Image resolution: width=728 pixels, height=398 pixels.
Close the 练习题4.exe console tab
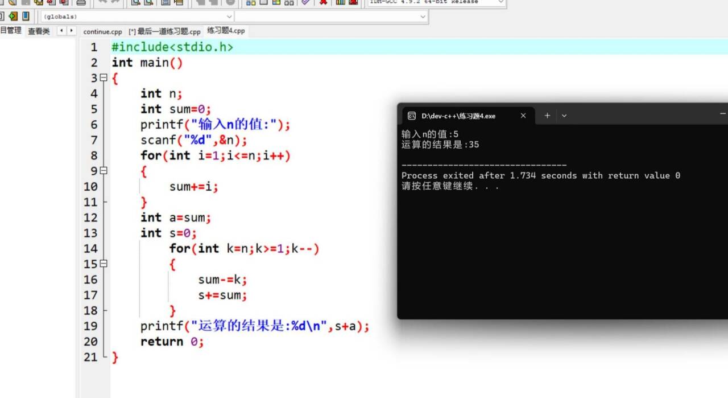[x=523, y=116]
